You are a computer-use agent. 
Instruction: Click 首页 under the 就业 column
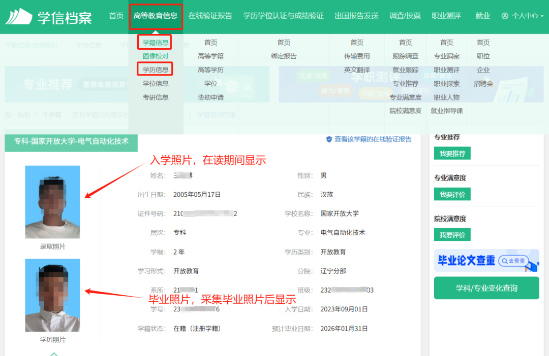[483, 43]
